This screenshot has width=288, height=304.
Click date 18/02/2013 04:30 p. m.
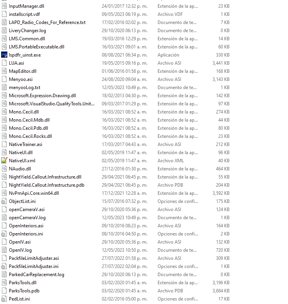(125, 96)
